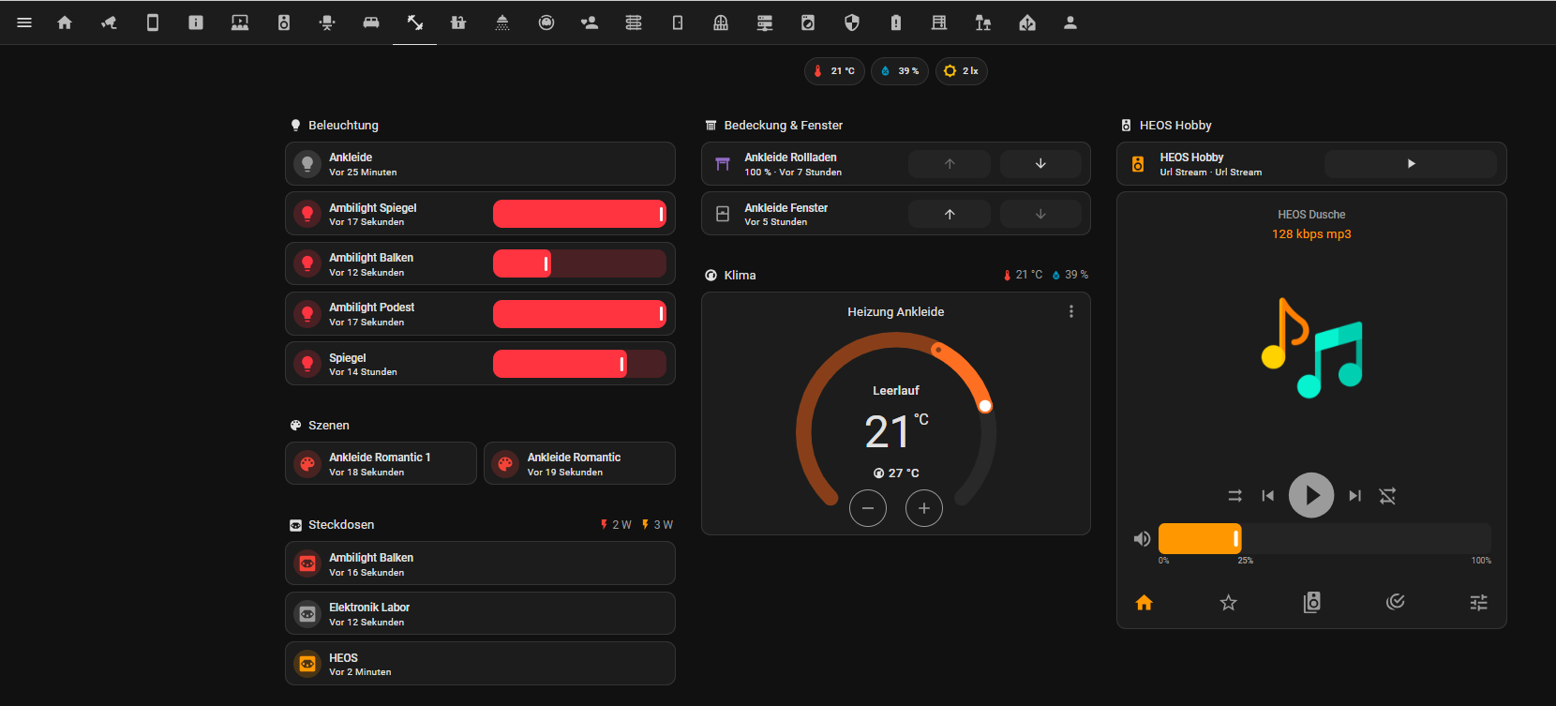The height and width of the screenshot is (706, 1556).
Task: Increase heating temperature with plus button
Action: pyautogui.click(x=923, y=508)
